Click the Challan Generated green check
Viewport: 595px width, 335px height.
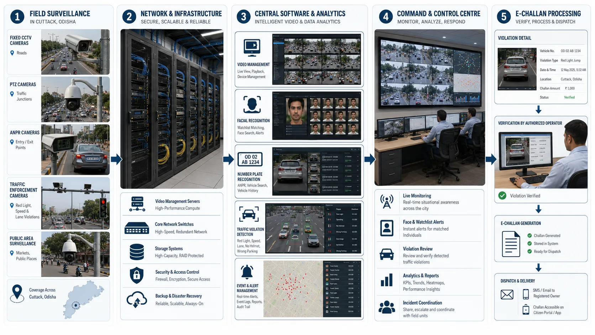[x=530, y=235]
